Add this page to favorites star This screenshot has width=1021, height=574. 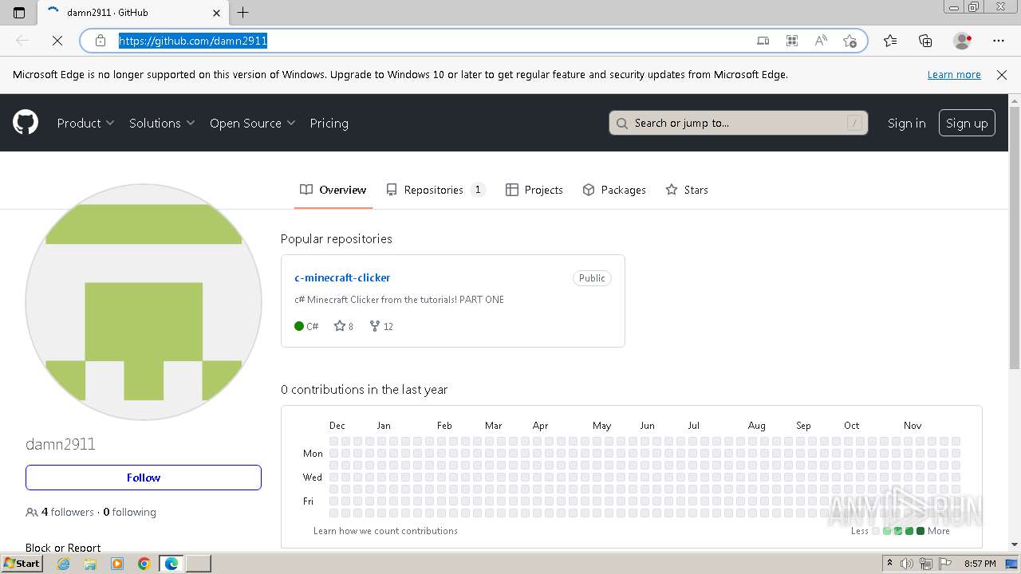coord(850,41)
